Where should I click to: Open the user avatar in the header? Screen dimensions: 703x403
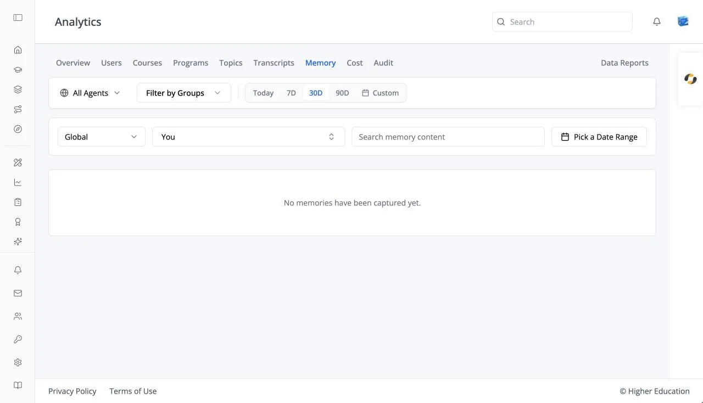point(683,21)
